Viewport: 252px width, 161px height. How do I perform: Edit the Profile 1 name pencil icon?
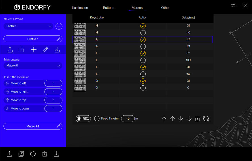[x=59, y=39]
